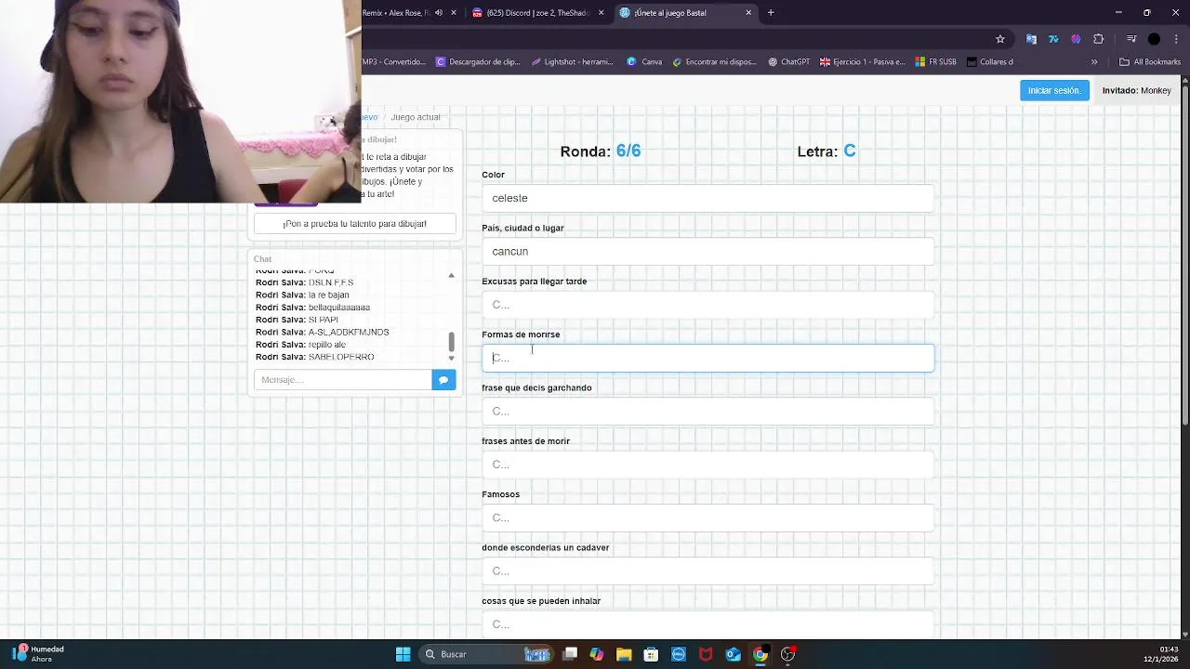Viewport: 1190px width, 669px height.
Task: Click the Invitado: Monkey user label
Action: [x=1137, y=90]
